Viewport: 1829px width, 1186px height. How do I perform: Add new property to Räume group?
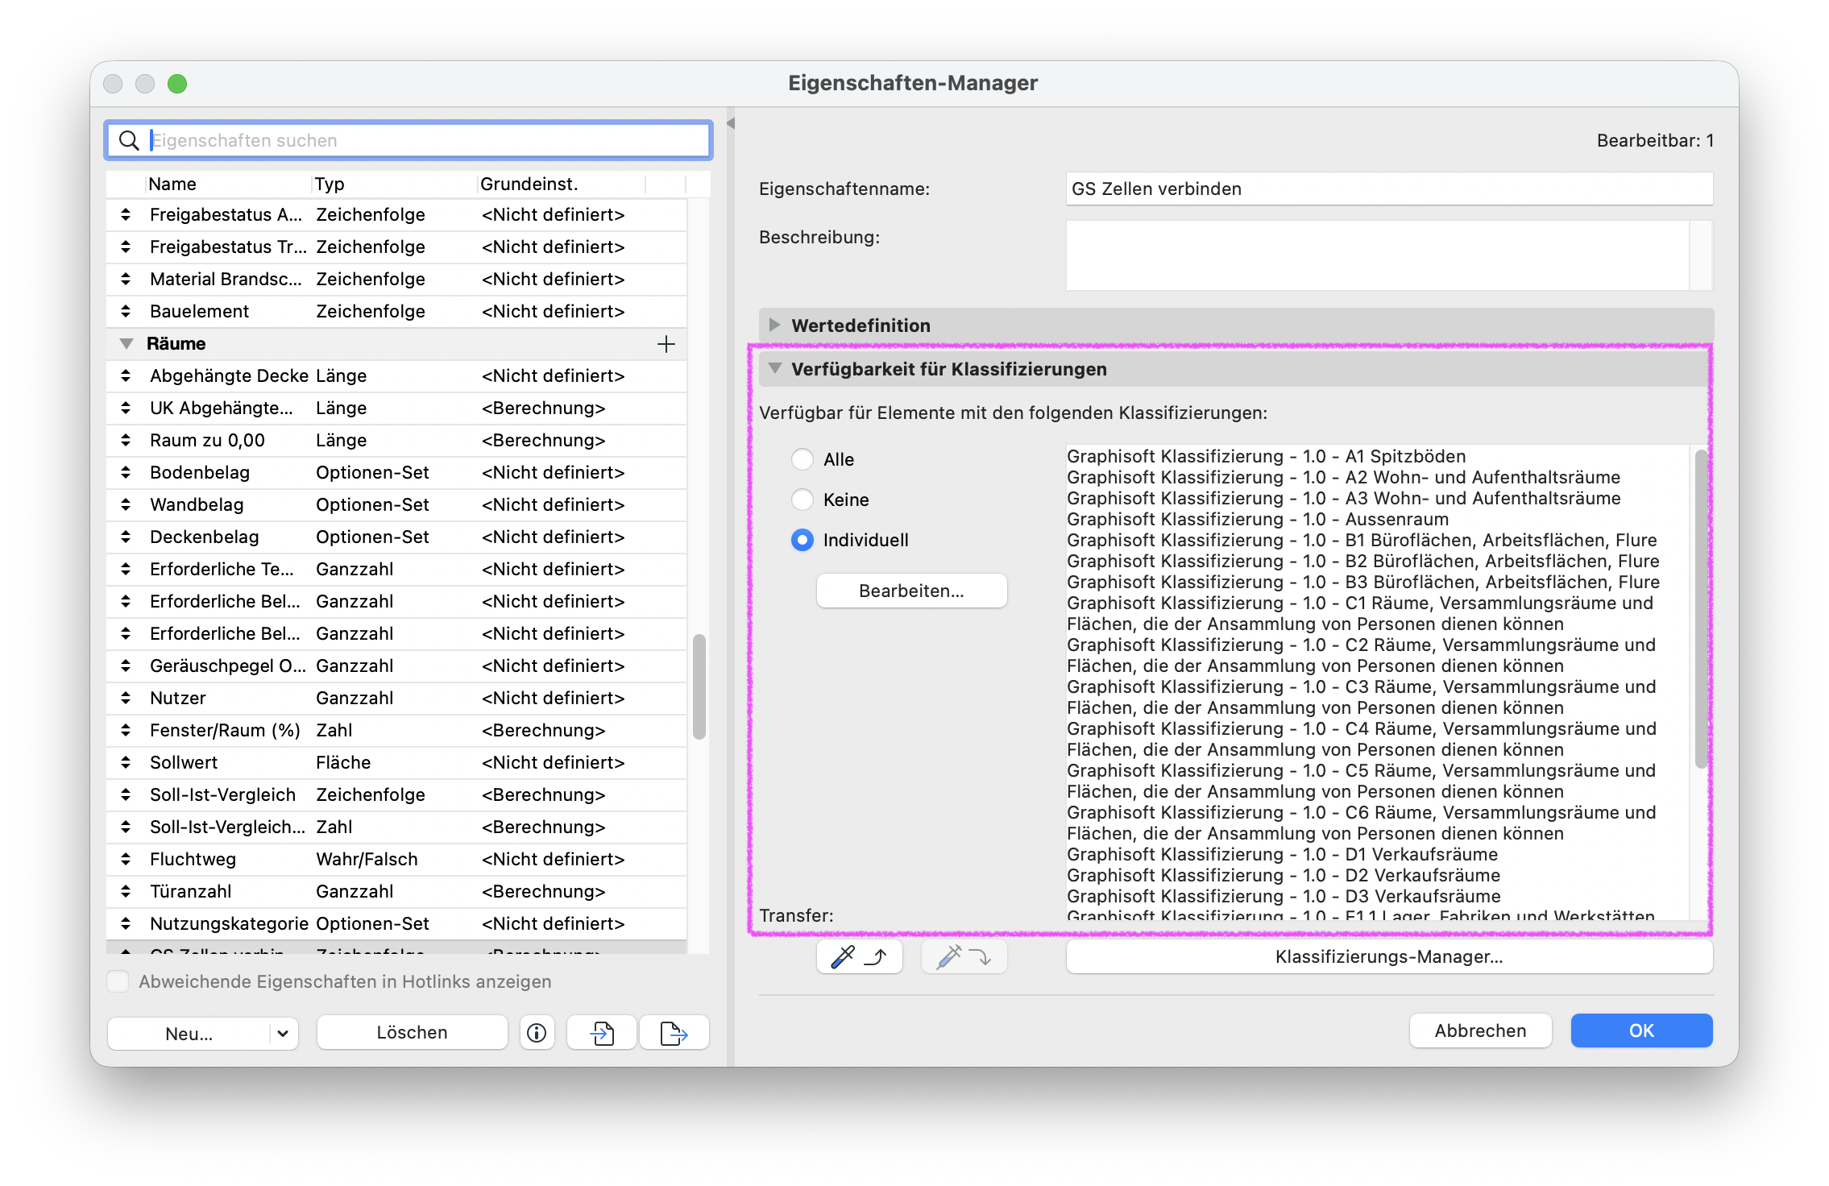[666, 344]
